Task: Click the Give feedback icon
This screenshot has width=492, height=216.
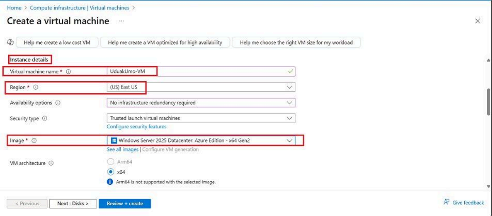Action: 446,203
